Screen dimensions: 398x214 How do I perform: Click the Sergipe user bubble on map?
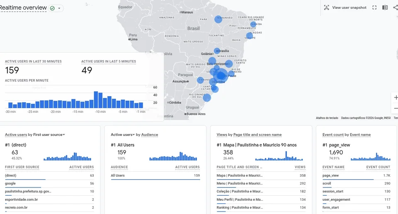pos(250,36)
